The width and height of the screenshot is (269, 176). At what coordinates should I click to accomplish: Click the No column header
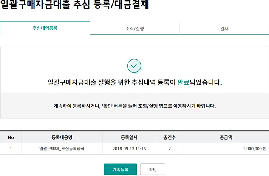point(11,137)
